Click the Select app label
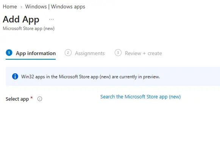This screenshot has height=147, width=220. click(x=17, y=99)
